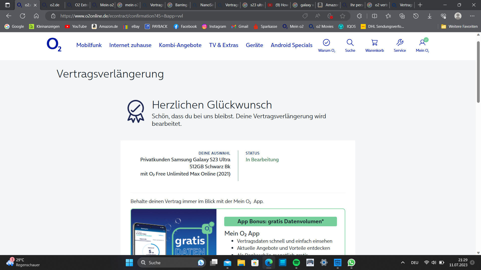Viewport: 481px width, 270px height.
Task: Open the read aloud icon in address bar
Action: pos(317,16)
